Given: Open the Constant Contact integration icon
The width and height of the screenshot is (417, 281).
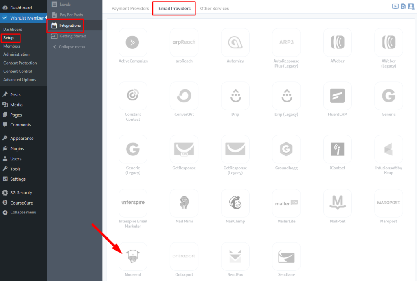Looking at the screenshot, I should click(133, 96).
